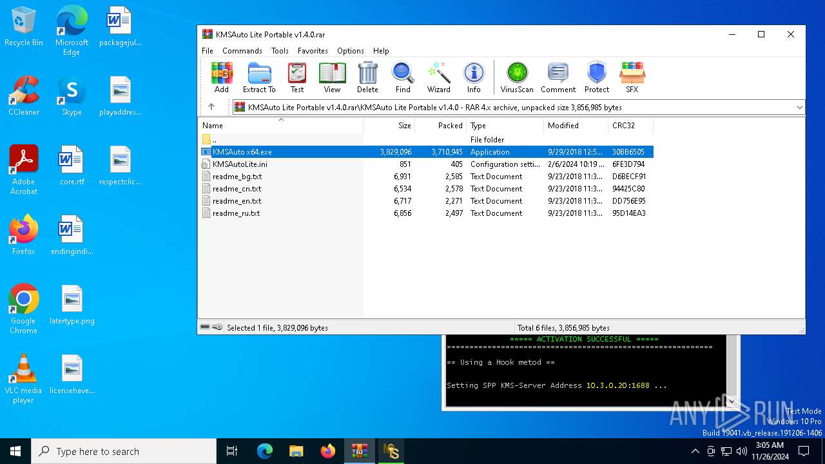825x464 pixels.
Task: Open latertype.png desktop file
Action: (x=72, y=305)
